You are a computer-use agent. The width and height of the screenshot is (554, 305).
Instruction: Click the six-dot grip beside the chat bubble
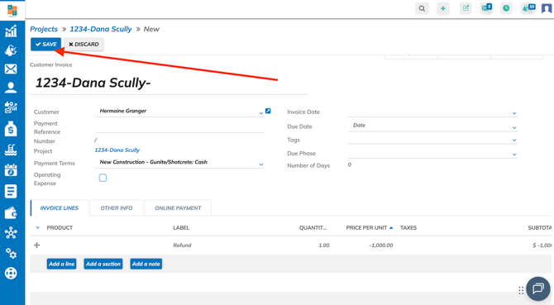click(x=521, y=290)
